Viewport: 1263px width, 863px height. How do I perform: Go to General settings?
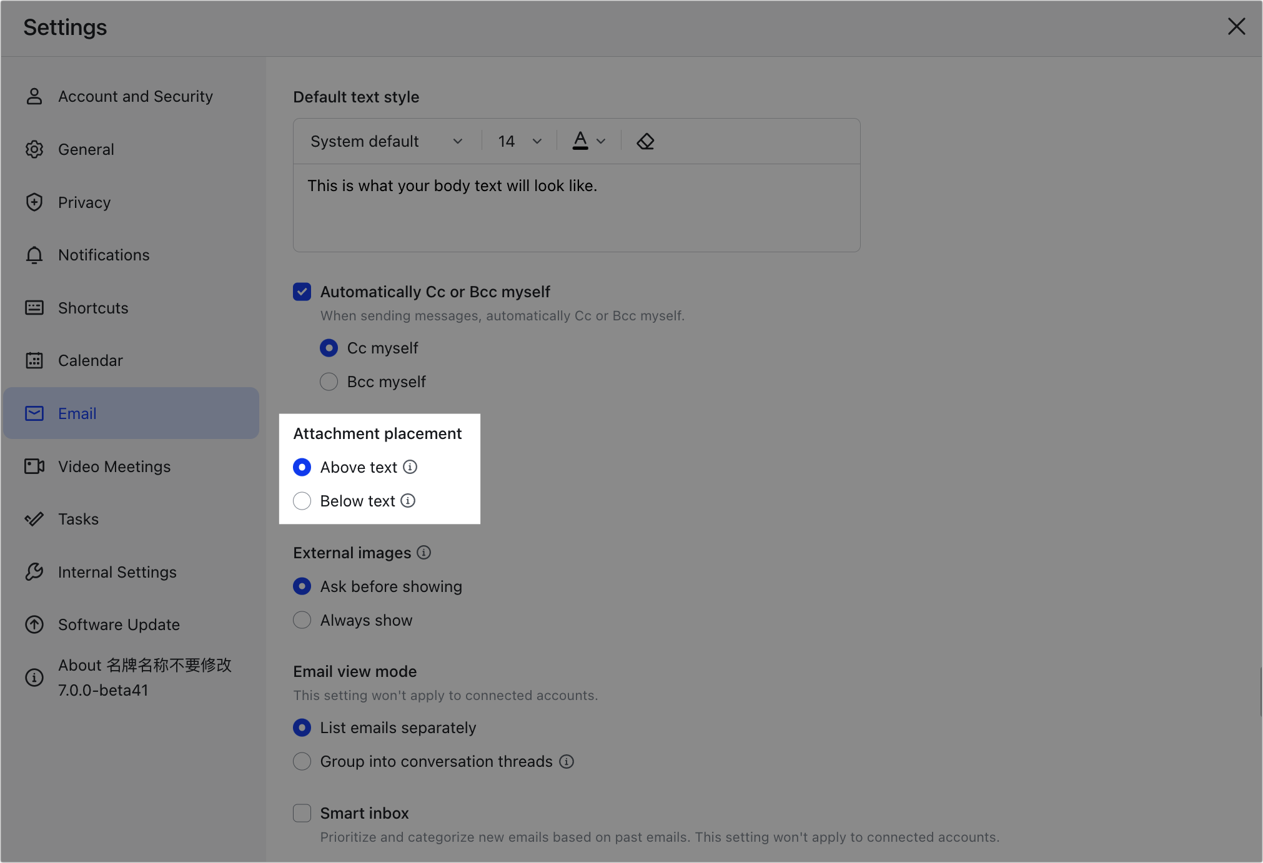point(86,149)
